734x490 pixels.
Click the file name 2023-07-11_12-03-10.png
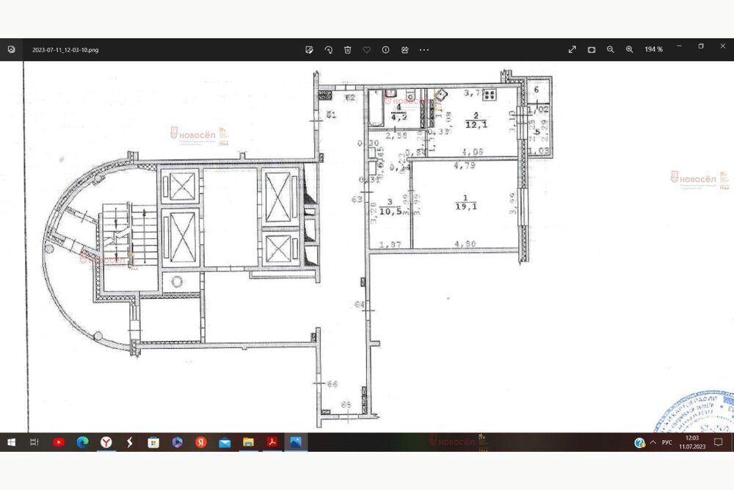65,50
